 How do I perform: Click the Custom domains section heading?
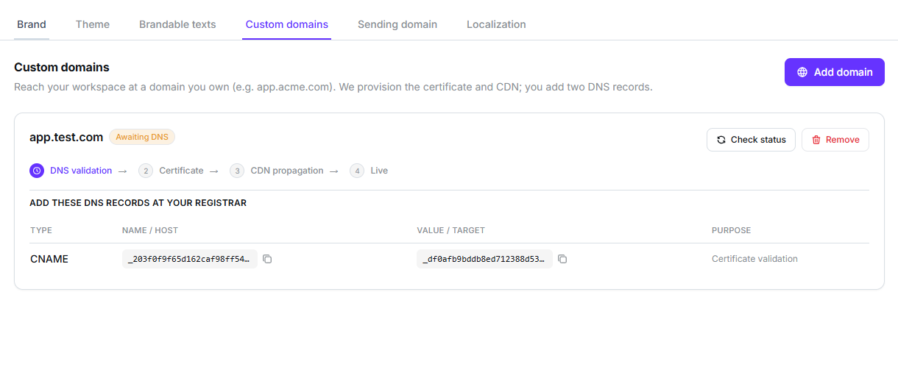point(62,67)
